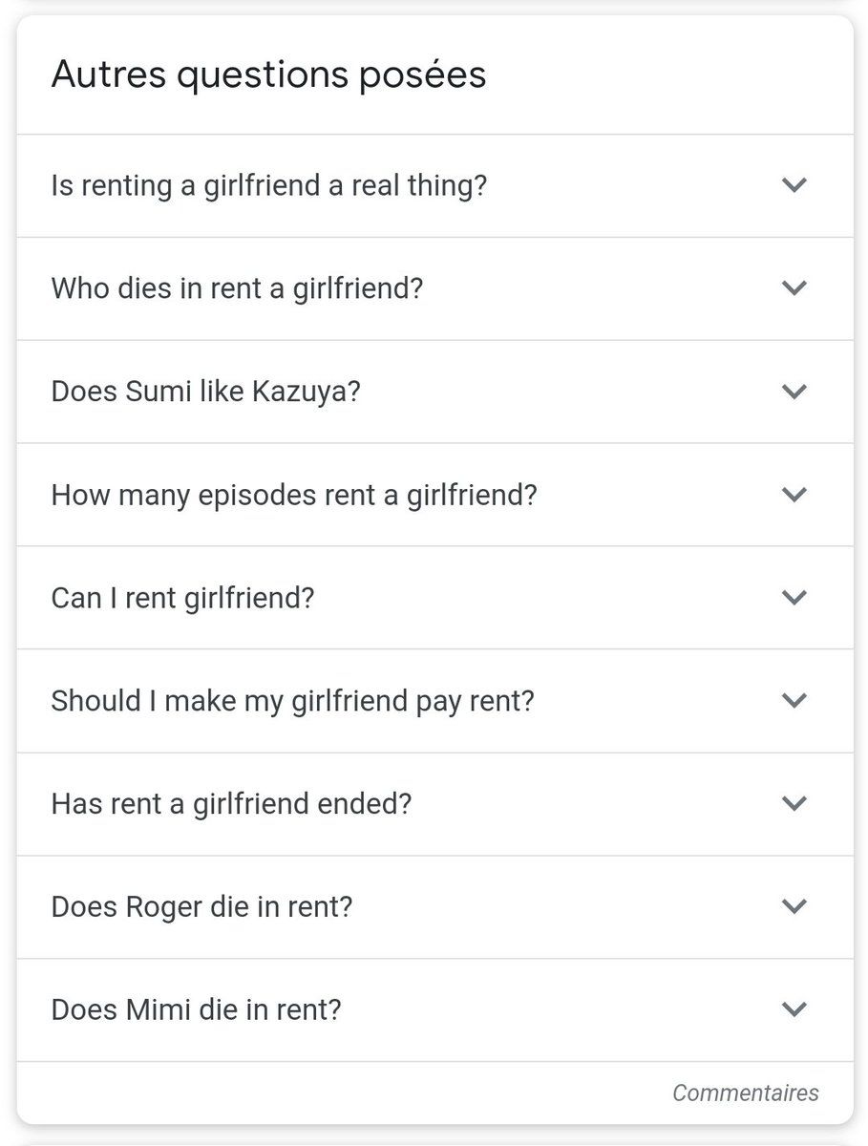Click the 'Commentaires' feedback link
The image size is (868, 1146).
745,1093
